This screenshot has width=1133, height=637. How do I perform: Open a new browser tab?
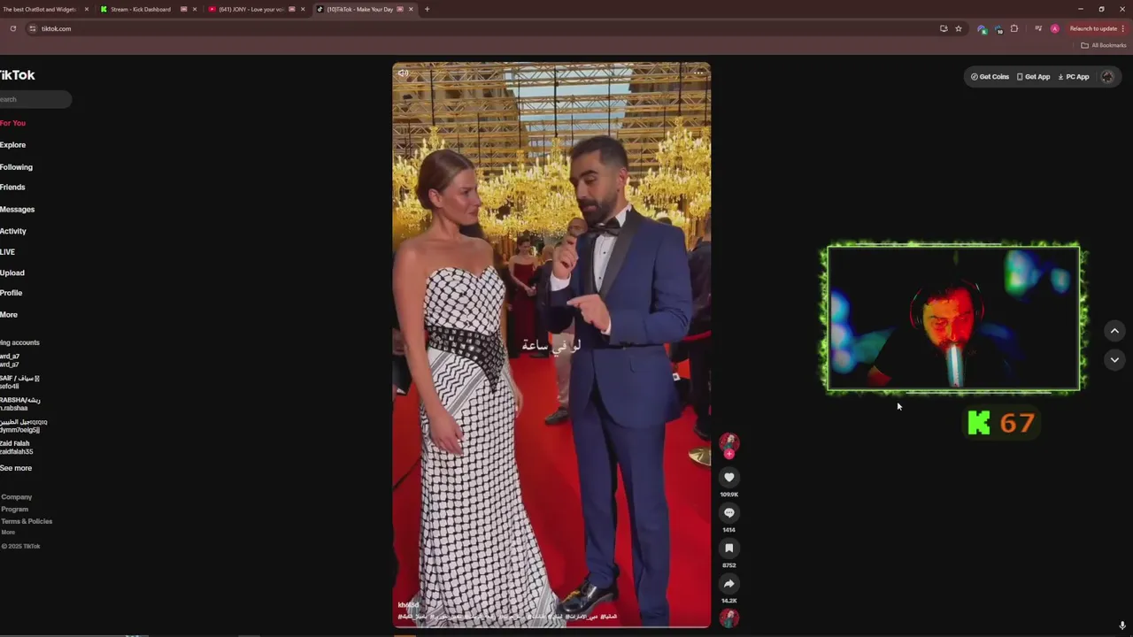(x=427, y=9)
